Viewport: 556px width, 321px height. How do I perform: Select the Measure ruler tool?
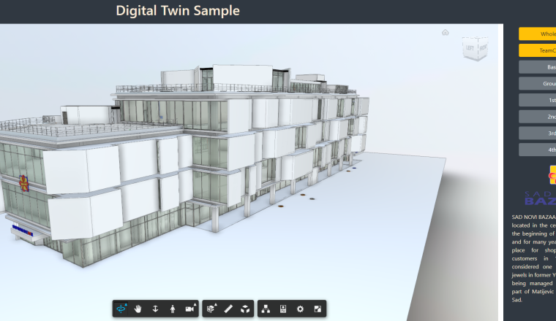pyautogui.click(x=228, y=309)
